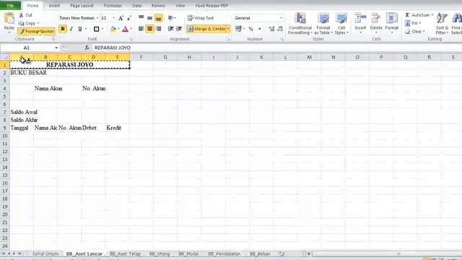
Task: Switch to the Formulas tab
Action: pos(113,6)
